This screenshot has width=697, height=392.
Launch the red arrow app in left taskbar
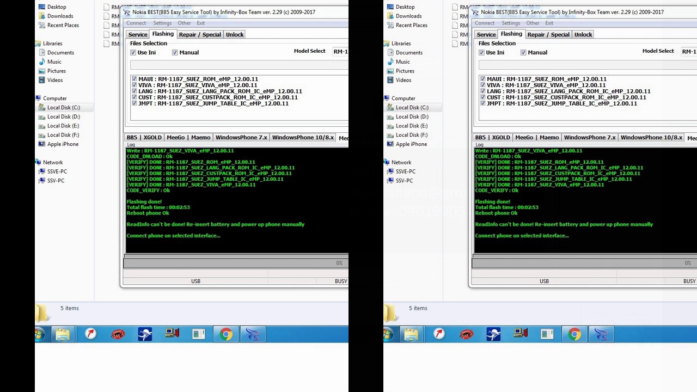click(90, 334)
